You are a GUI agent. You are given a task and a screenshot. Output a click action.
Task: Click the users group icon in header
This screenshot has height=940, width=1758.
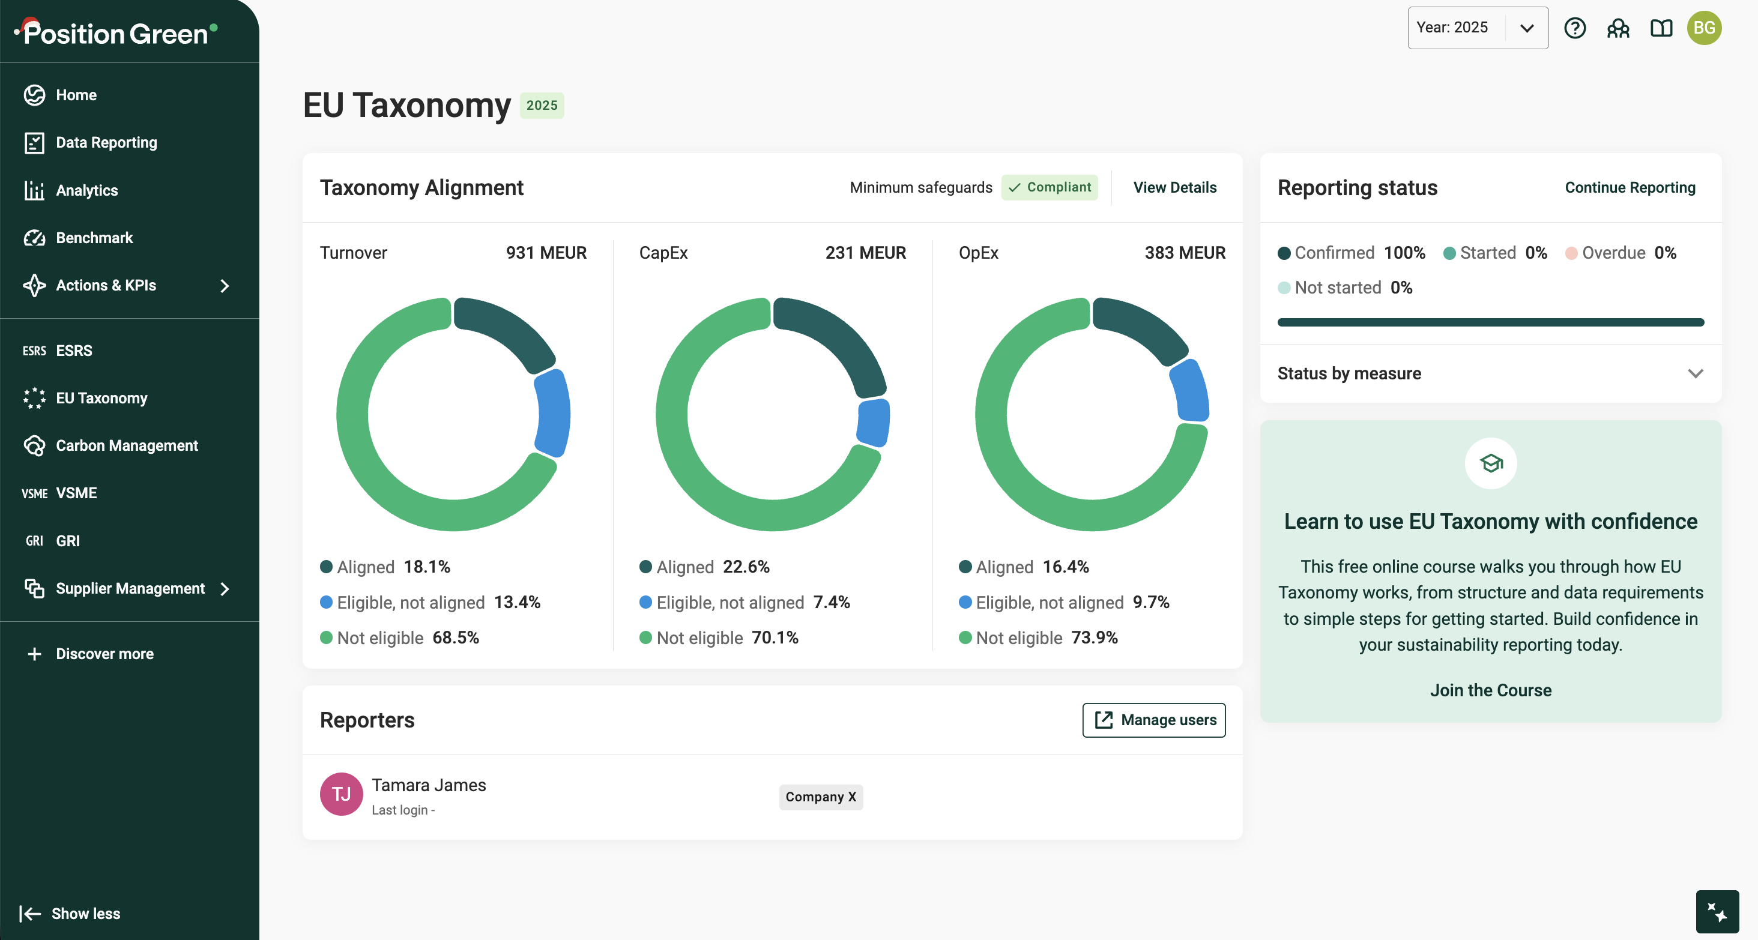tap(1618, 28)
